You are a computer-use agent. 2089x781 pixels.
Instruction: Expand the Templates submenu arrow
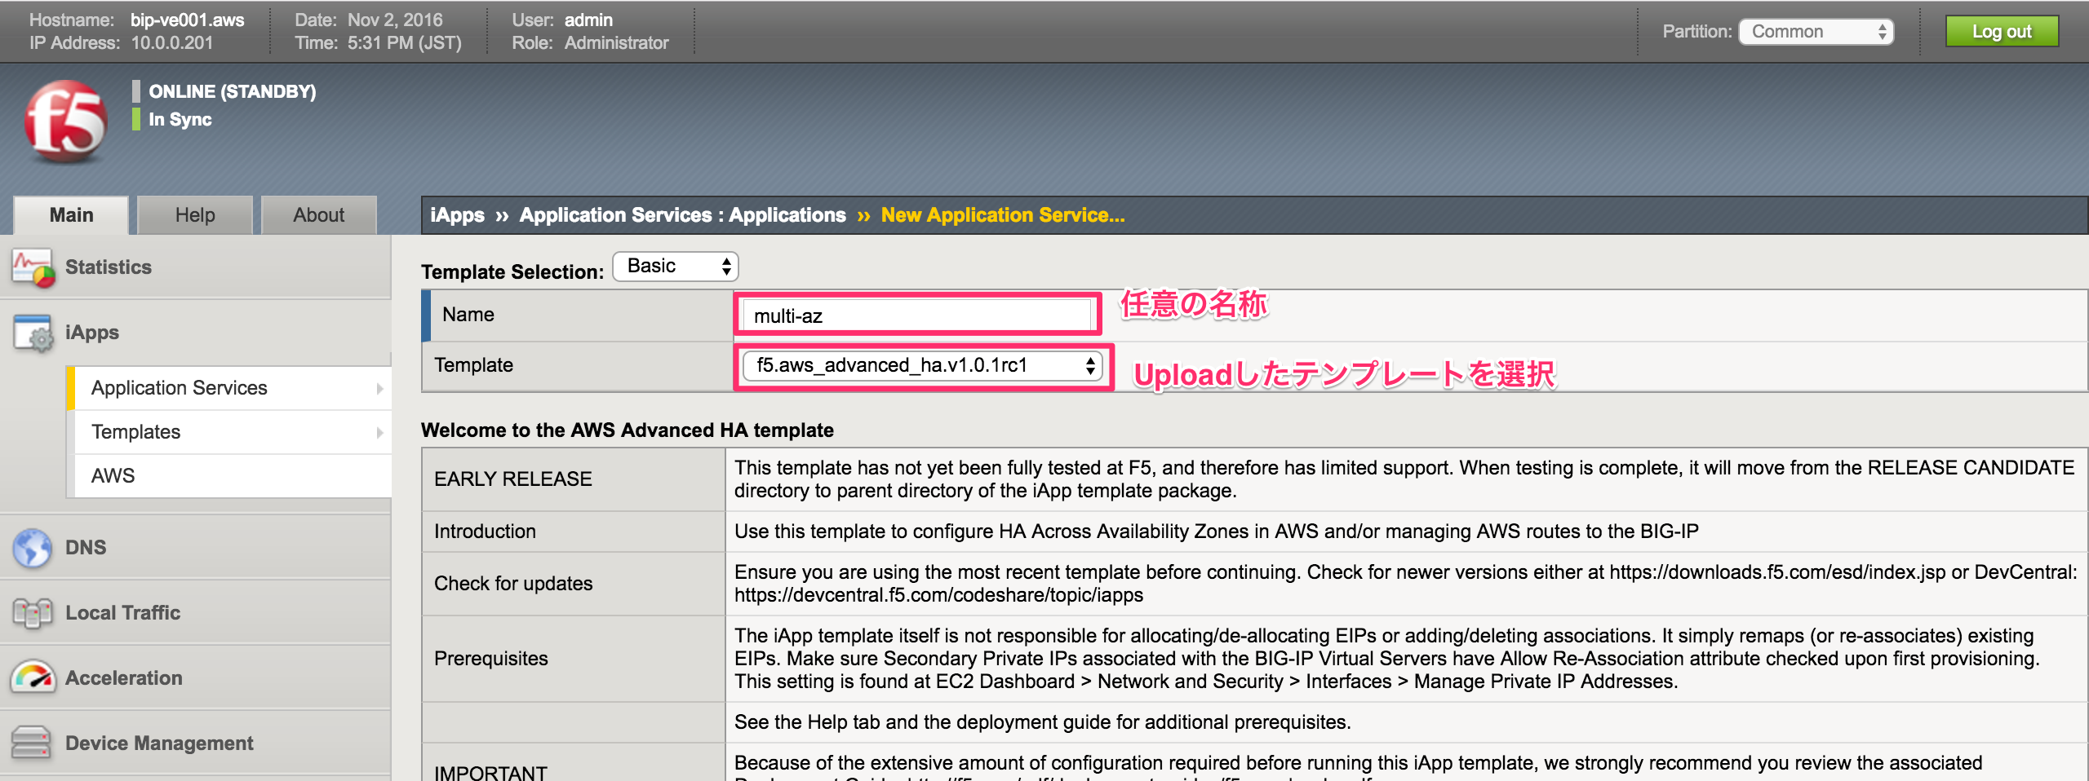coord(379,433)
